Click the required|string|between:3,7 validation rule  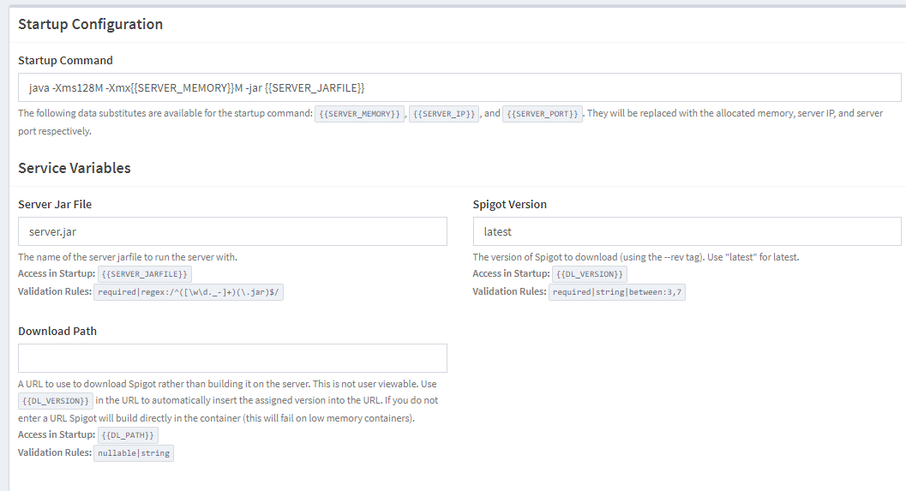[x=617, y=292]
